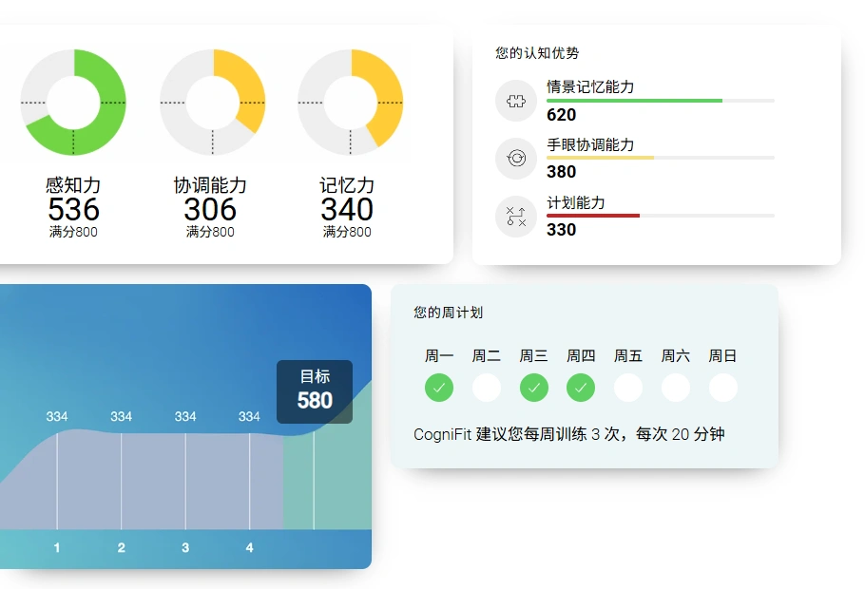Click the 目标 580 tooltip box
The image size is (865, 589).
pos(315,391)
